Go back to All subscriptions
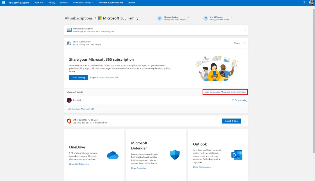This screenshot has width=315, height=181. [x=79, y=18]
